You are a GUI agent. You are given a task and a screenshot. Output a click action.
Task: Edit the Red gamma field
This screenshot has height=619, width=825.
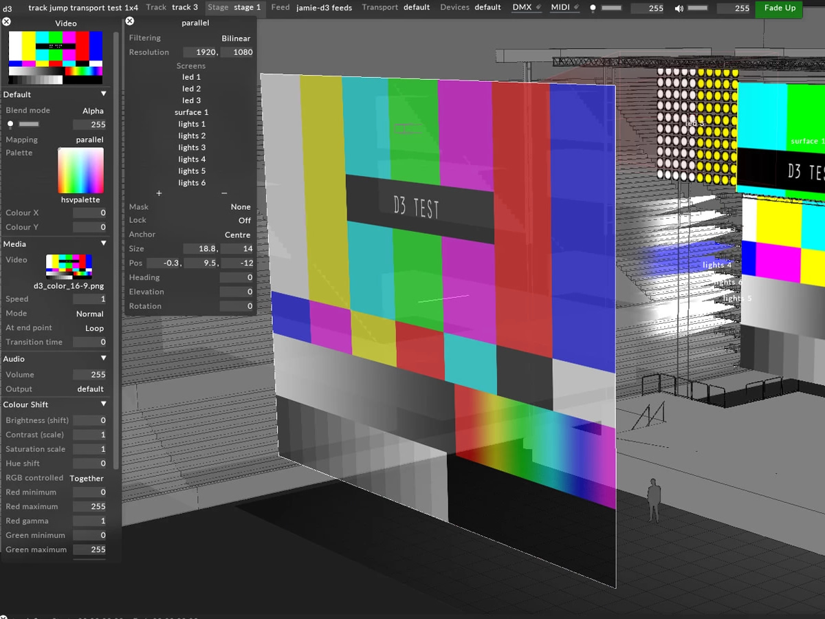click(x=90, y=521)
